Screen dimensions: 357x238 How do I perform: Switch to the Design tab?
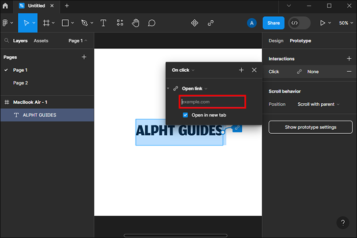tap(276, 41)
